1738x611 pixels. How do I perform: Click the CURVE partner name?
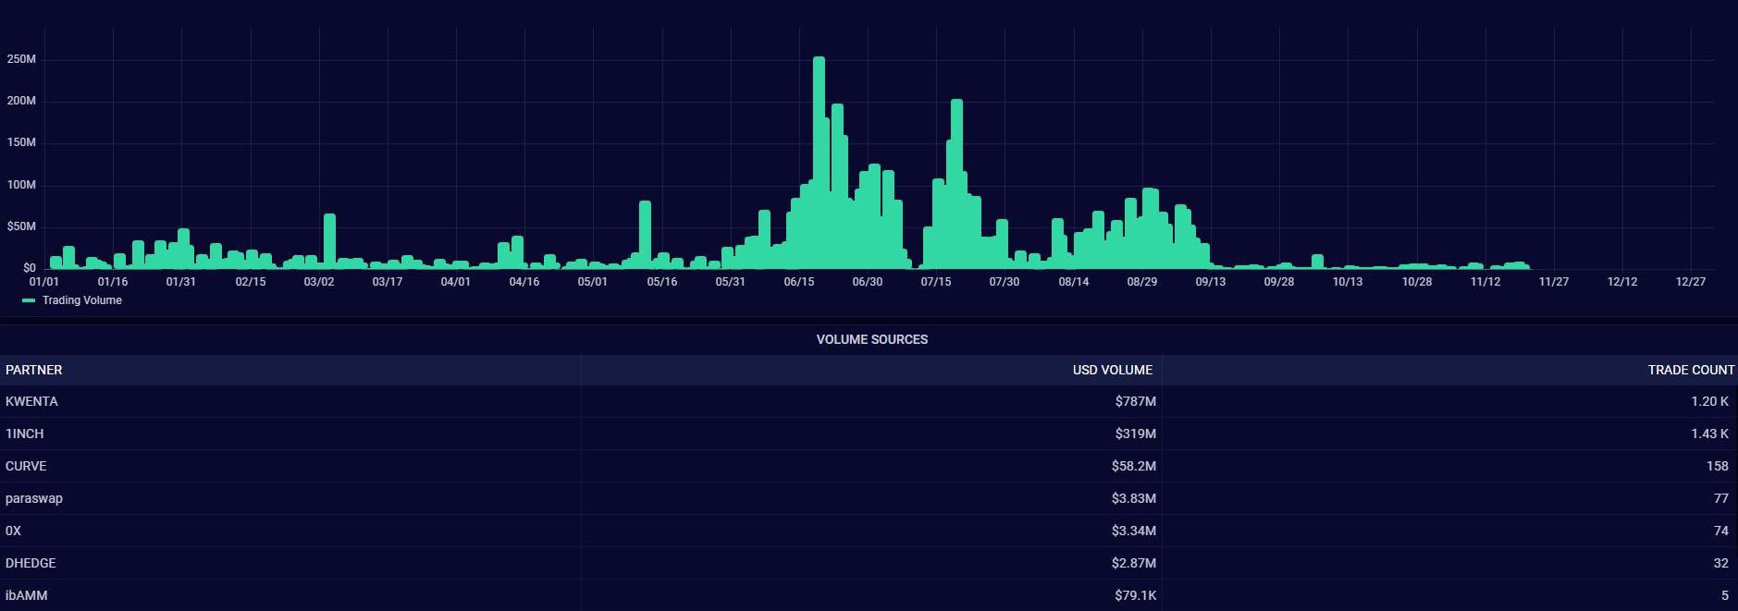pyautogui.click(x=26, y=466)
